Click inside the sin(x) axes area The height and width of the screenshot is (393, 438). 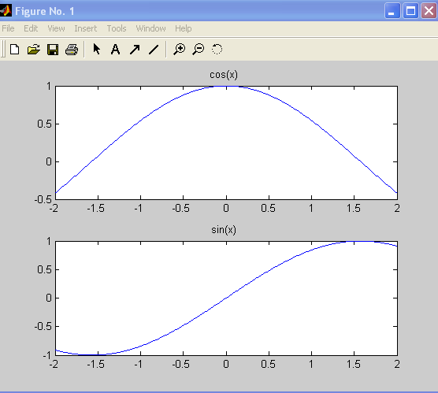click(x=226, y=298)
